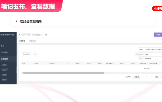Select the 昨天 quick date option
This screenshot has height=102, width=162.
141,50
